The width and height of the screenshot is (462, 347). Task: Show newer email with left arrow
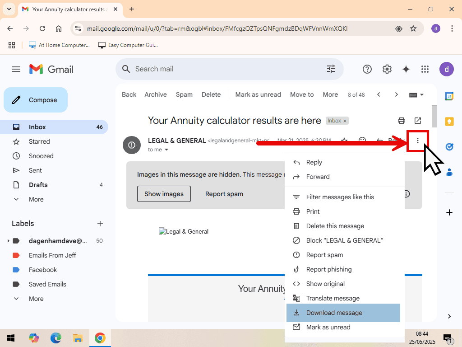pyautogui.click(x=379, y=94)
